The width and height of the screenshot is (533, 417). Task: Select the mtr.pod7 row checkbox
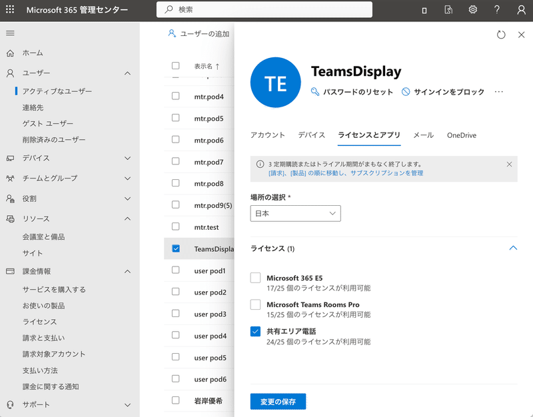tap(175, 161)
